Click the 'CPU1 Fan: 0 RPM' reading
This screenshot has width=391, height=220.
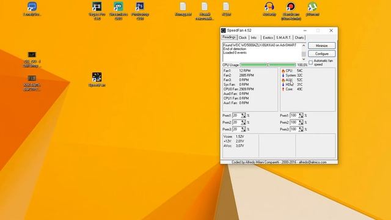[x=236, y=98]
